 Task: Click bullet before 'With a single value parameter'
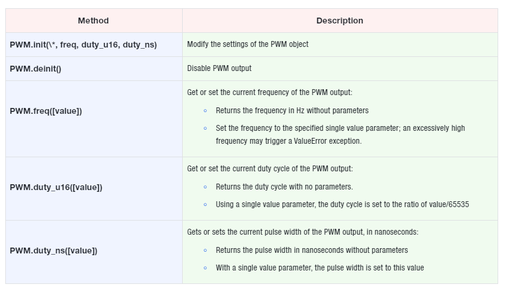click(205, 268)
